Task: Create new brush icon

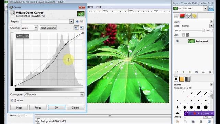Action: [x=185, y=122]
